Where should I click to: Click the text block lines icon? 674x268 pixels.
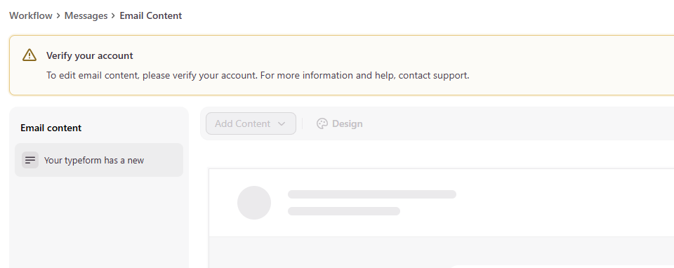(30, 160)
